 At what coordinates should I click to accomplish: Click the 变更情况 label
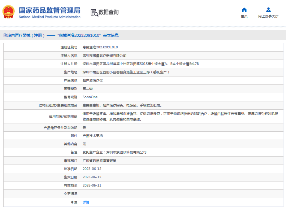[x=70, y=194]
